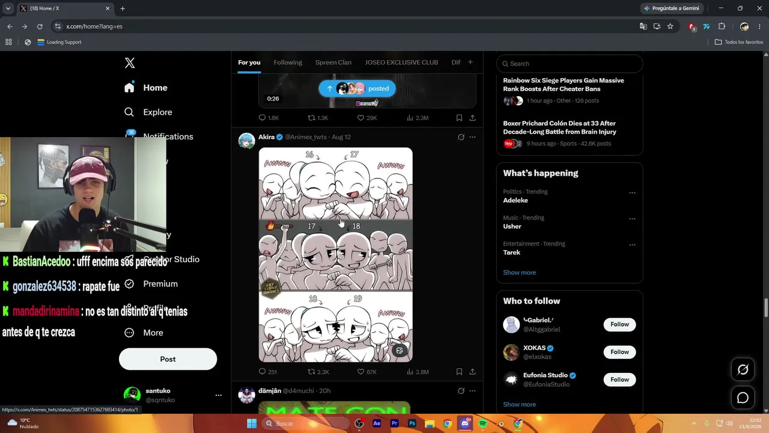
Task: Reload the page
Action: pos(40,26)
